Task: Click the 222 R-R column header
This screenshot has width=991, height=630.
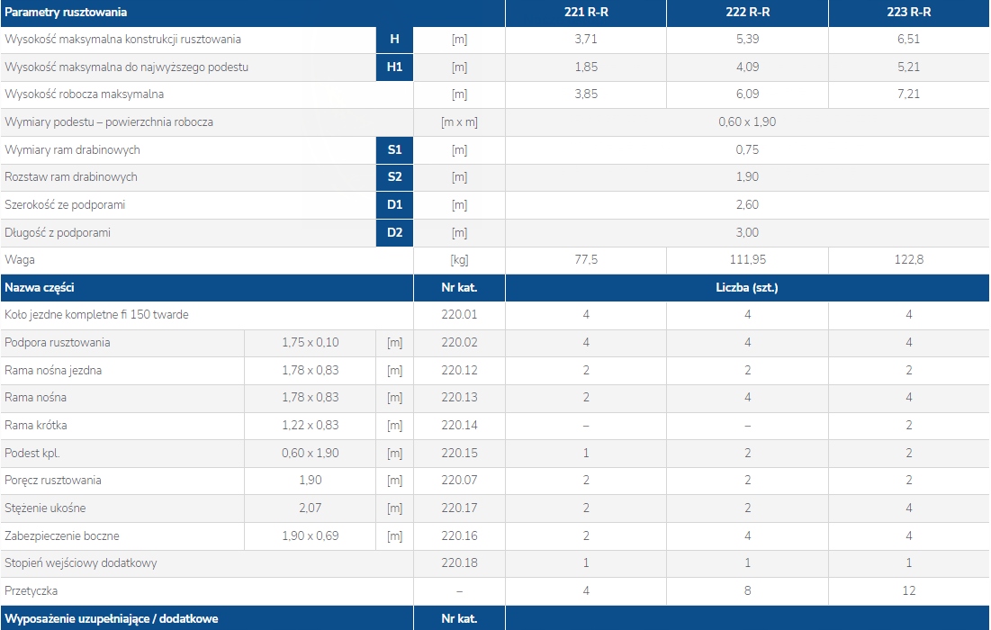Action: (x=747, y=12)
